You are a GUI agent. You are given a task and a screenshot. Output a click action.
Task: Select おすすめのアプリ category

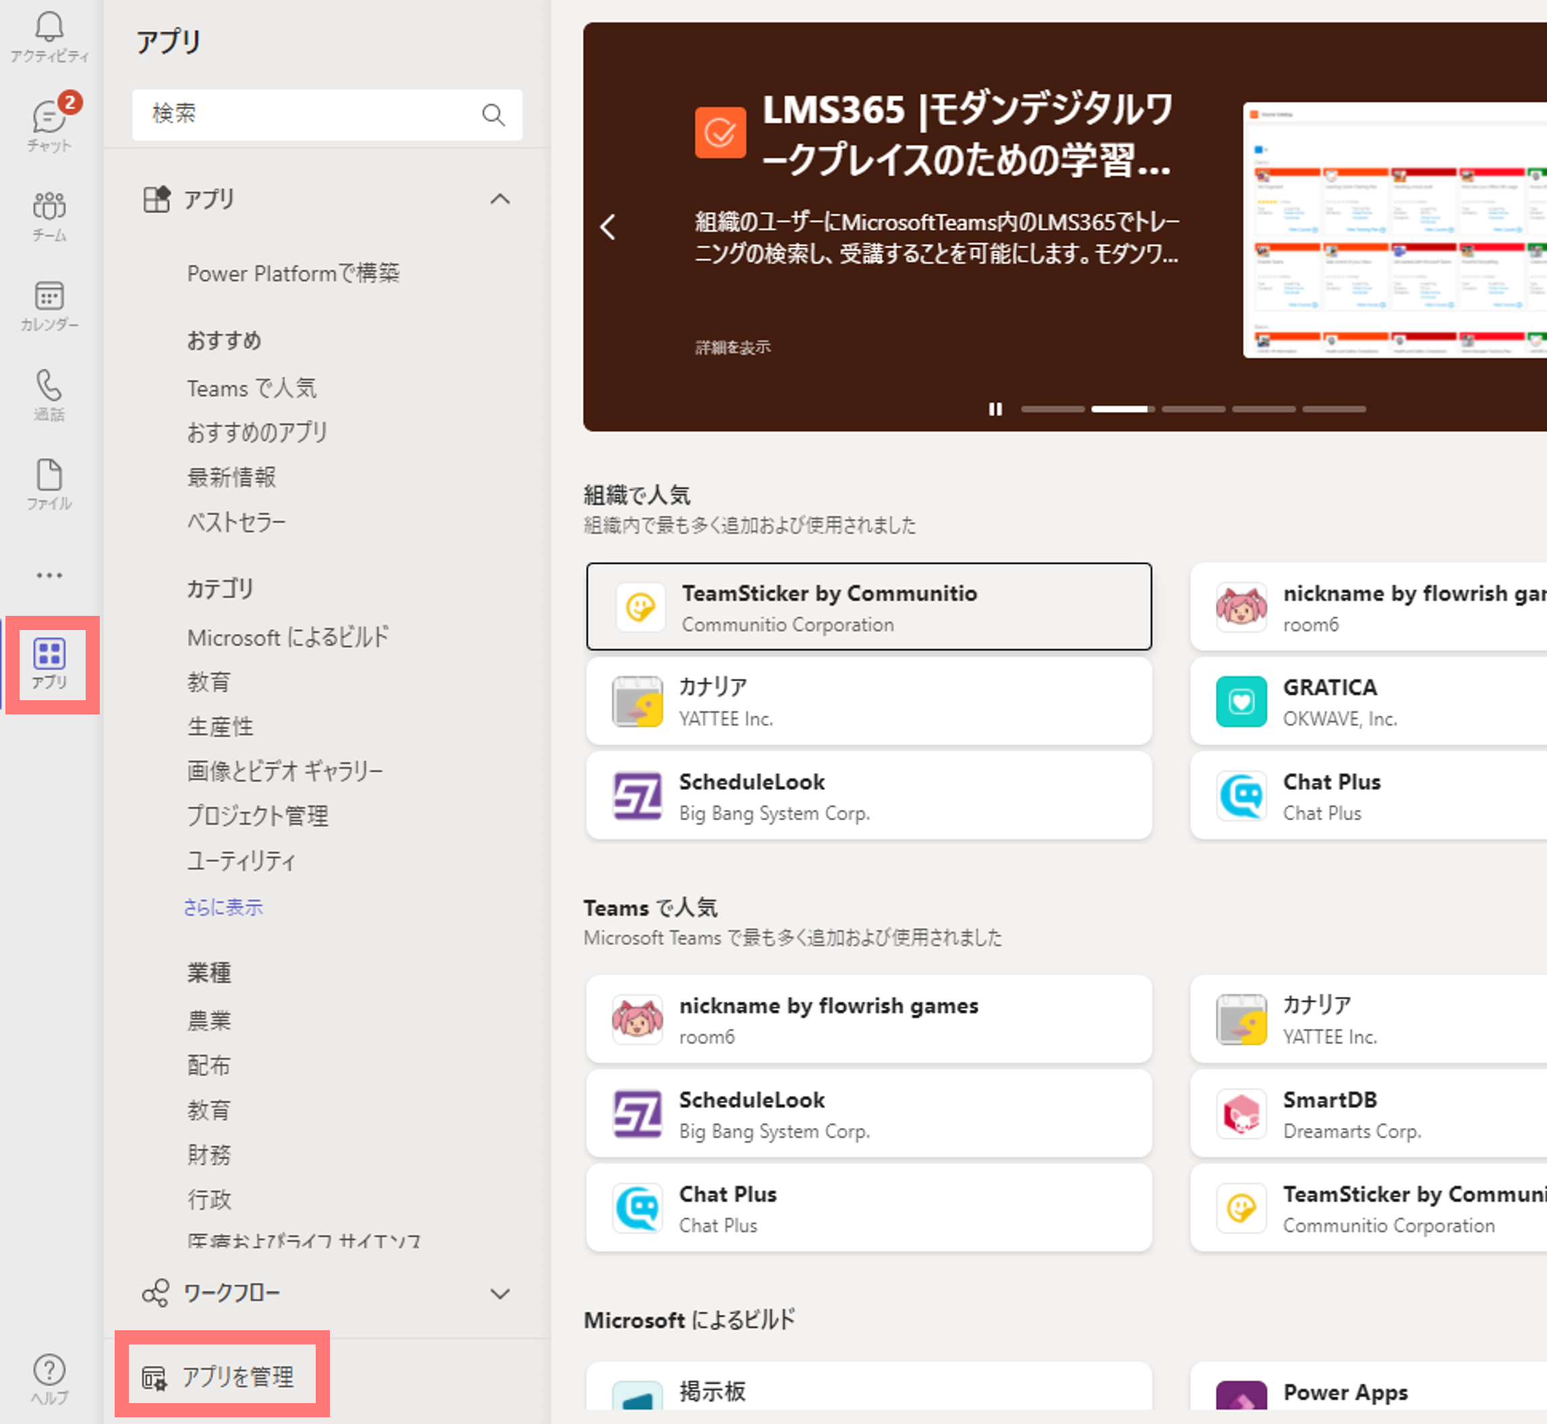[x=256, y=432]
